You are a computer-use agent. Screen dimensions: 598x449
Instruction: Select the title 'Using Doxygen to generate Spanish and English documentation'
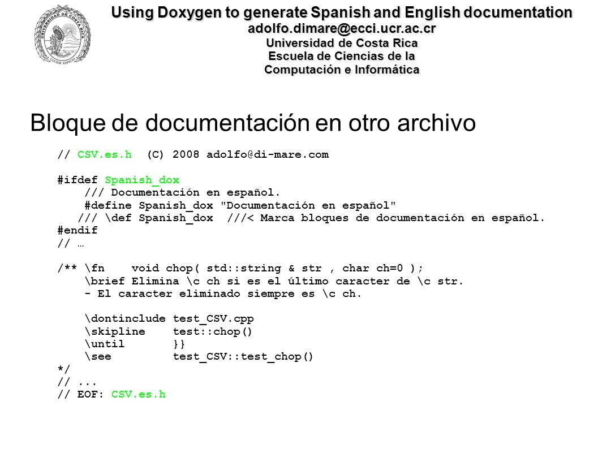pyautogui.click(x=342, y=12)
